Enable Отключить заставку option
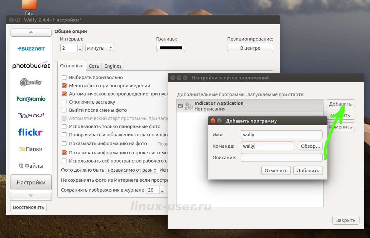Screen dimensions: 370x238 [x=64, y=102]
